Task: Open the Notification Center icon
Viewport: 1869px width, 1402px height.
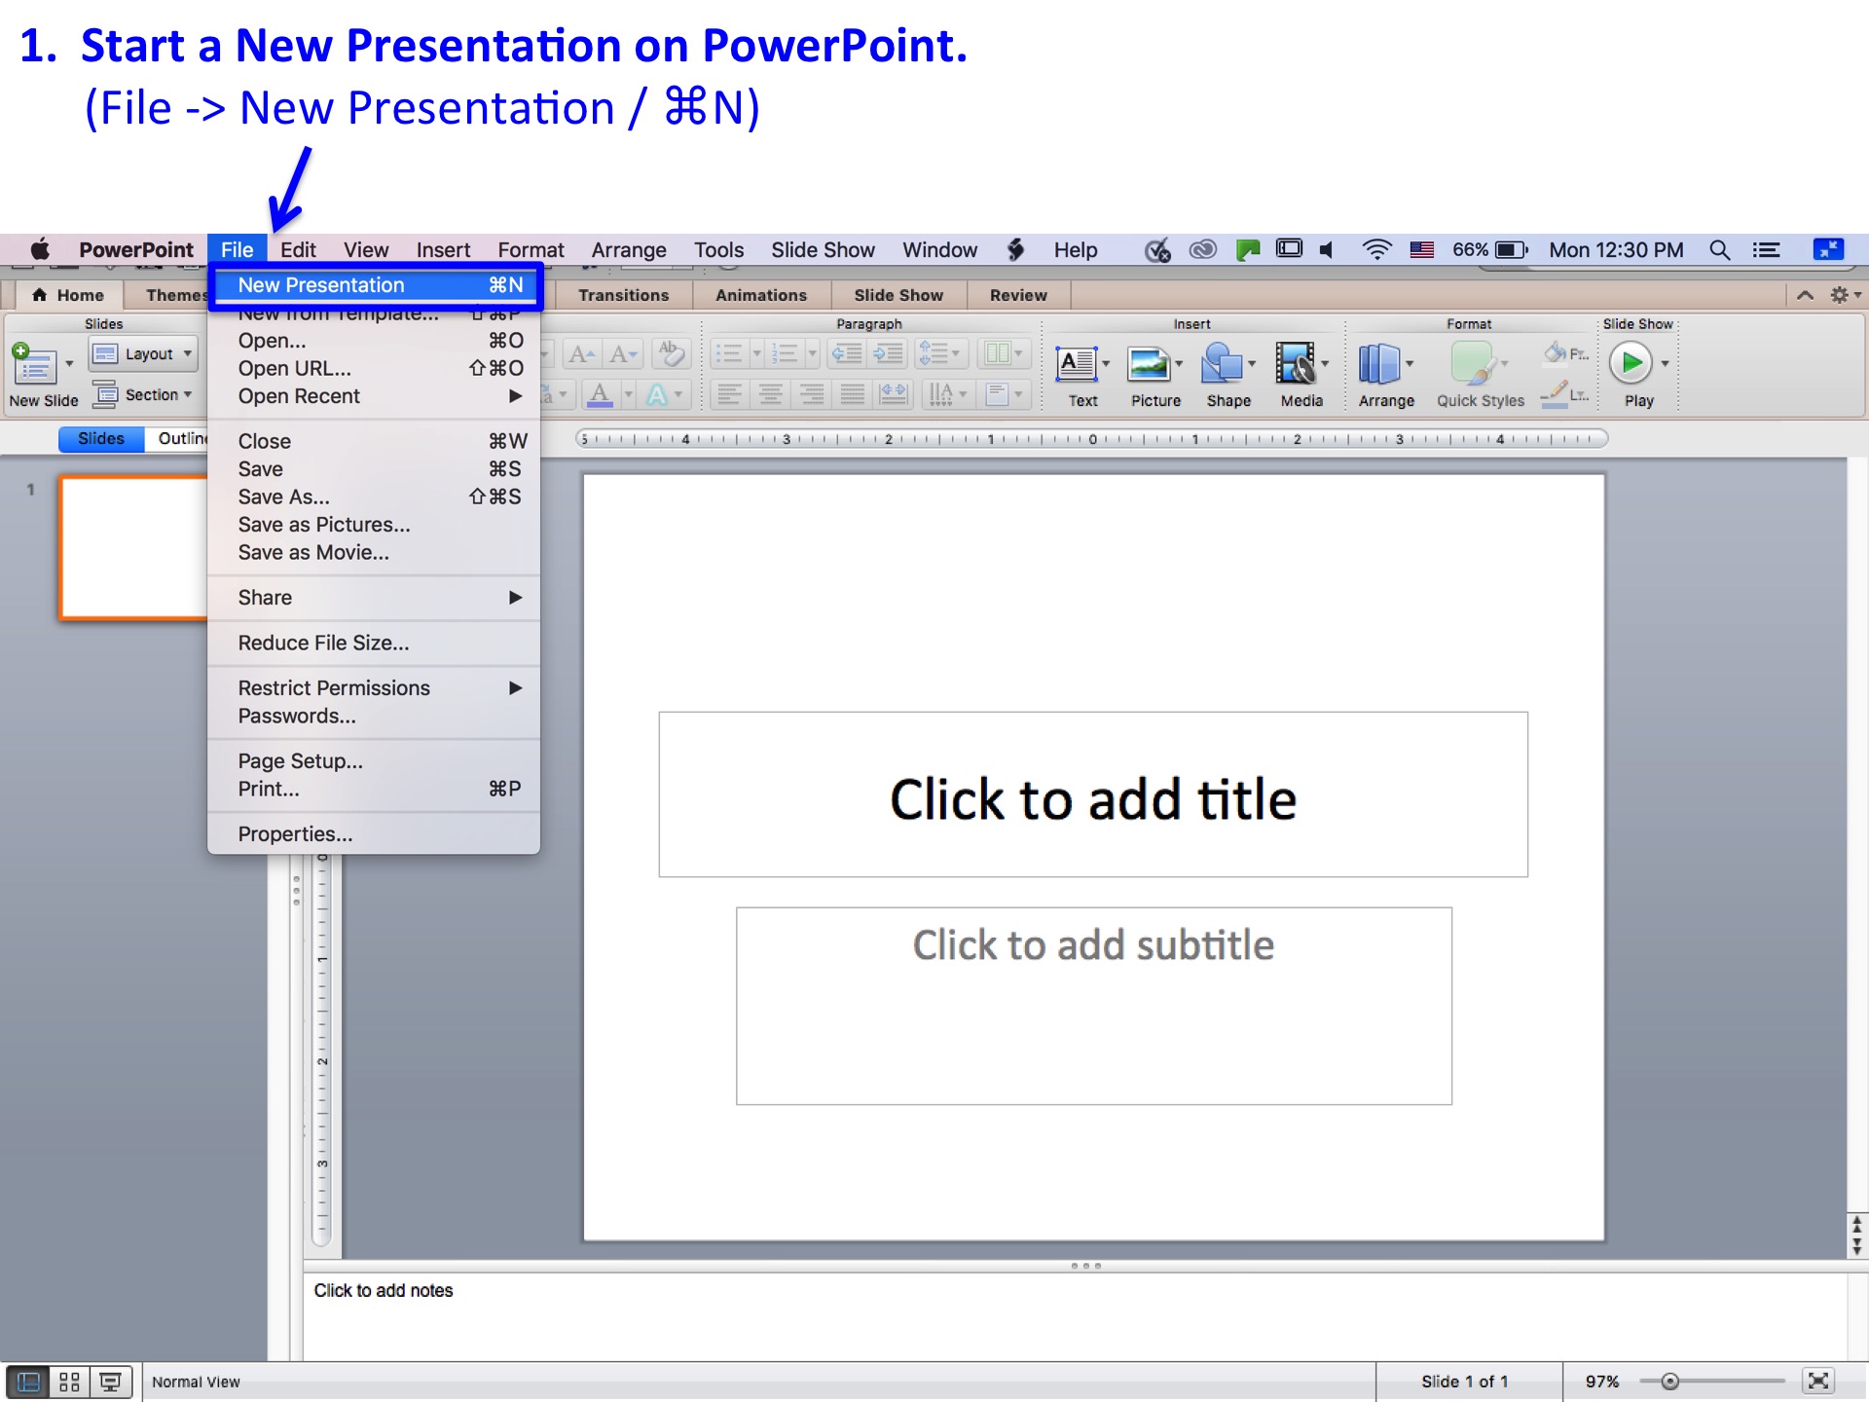Action: click(1767, 250)
